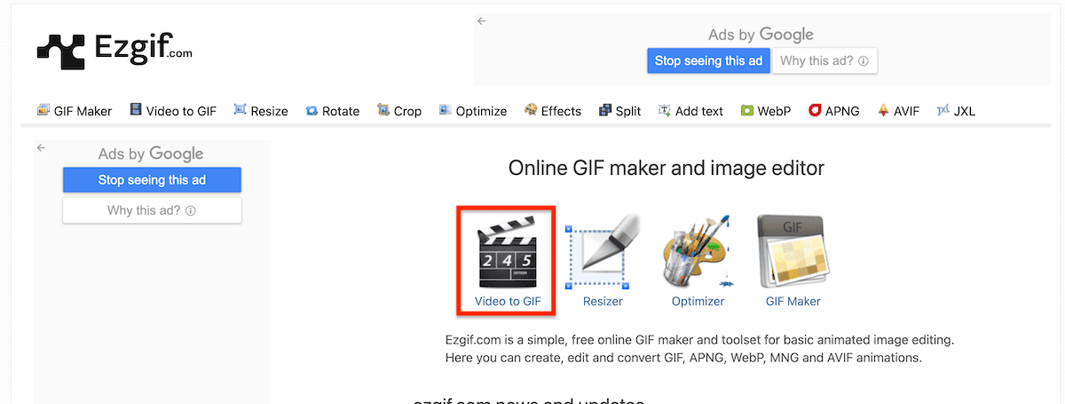This screenshot has height=404, width=1065.
Task: Choose Crop from the navigation bar
Action: [x=399, y=111]
